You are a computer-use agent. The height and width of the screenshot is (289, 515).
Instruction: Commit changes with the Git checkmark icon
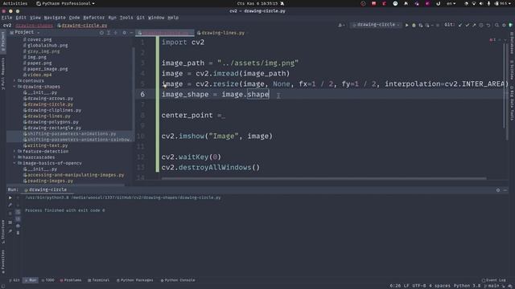467,25
